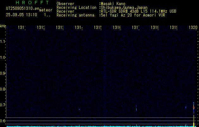This screenshot has width=199, height=127.
Task: Click the 'Receiver' field label
Action: (x=65, y=11)
